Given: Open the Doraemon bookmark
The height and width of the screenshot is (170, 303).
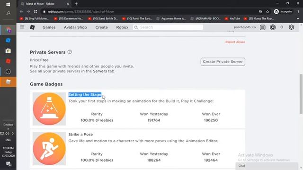Looking at the screenshot, I should point(68,19).
